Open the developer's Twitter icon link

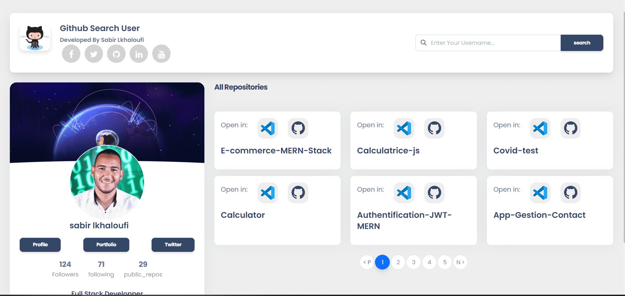click(x=94, y=54)
